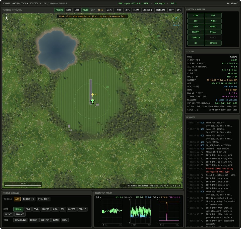Click the SPD m/s trend chart
The width and height of the screenshot is (241, 229).
141,211
